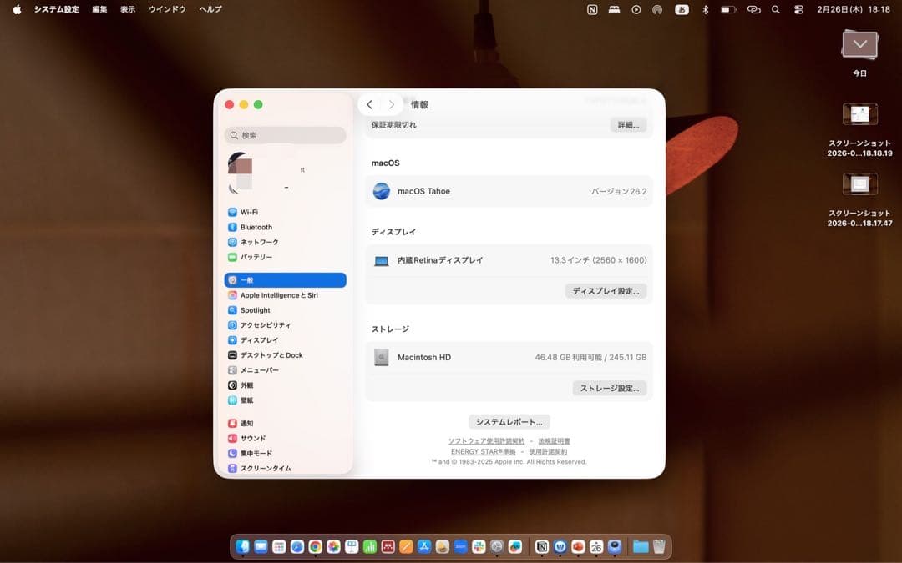The width and height of the screenshot is (902, 563).
Task: Open the Trash in the Dock
Action: 659,547
